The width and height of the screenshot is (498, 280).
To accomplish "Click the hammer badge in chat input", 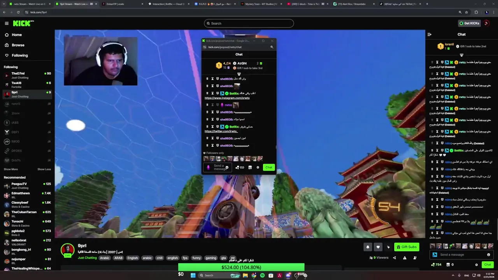I will click(x=435, y=255).
